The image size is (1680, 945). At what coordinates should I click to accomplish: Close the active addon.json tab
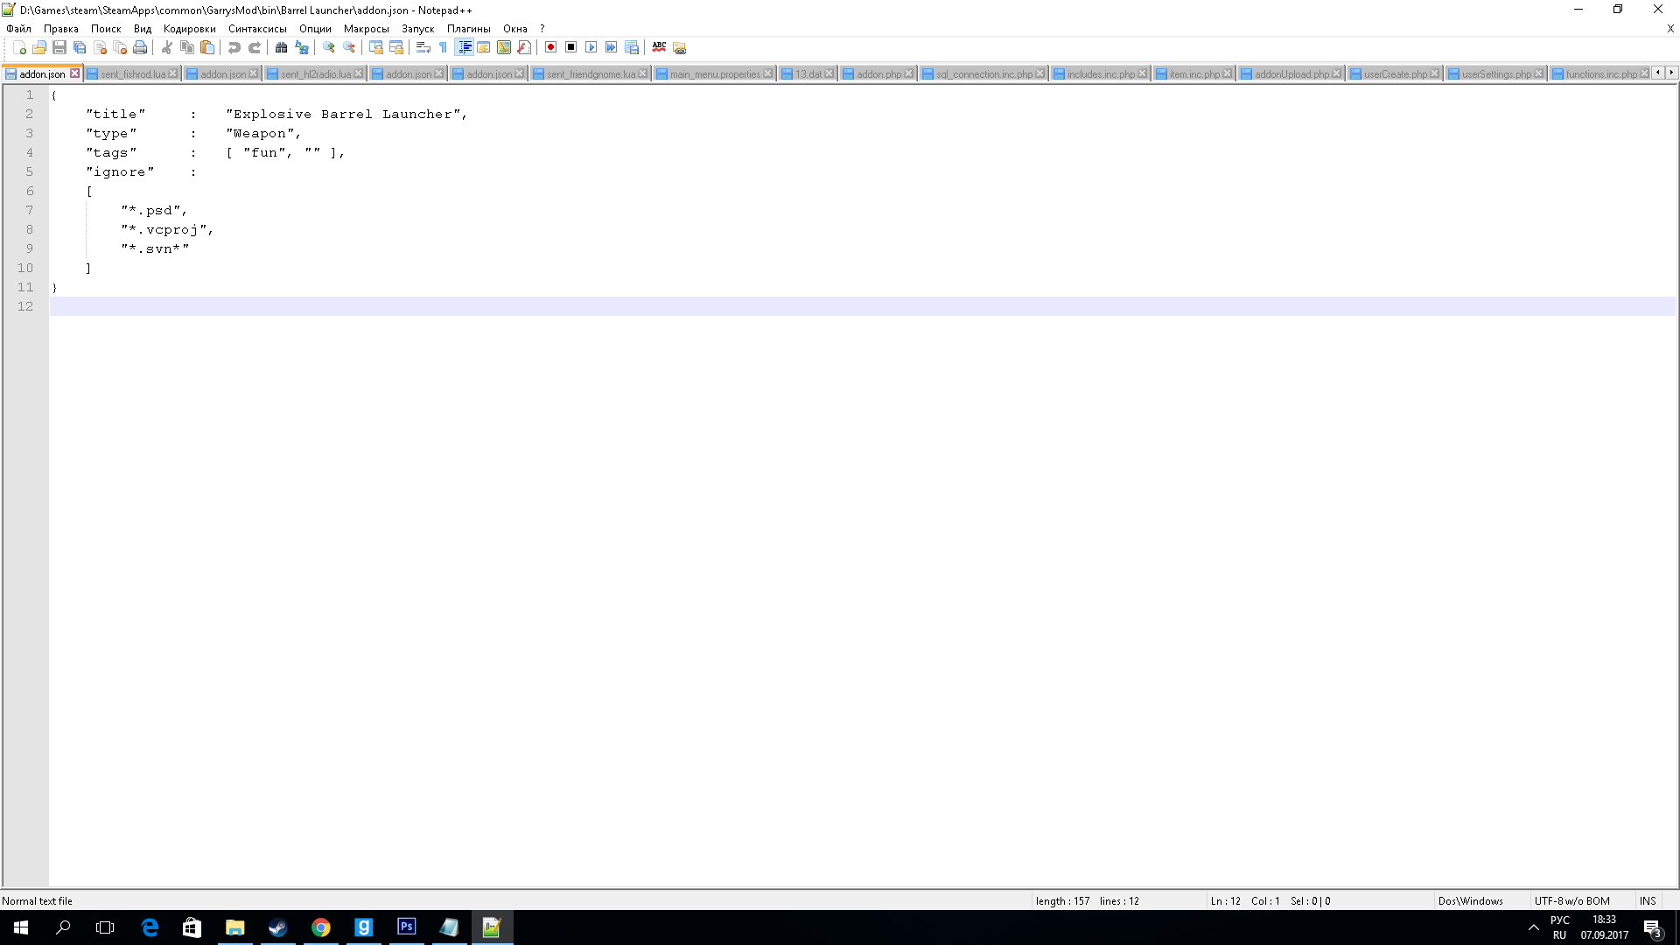click(75, 73)
